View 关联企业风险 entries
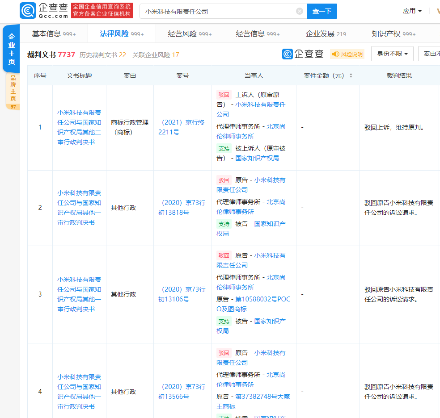 [155, 55]
